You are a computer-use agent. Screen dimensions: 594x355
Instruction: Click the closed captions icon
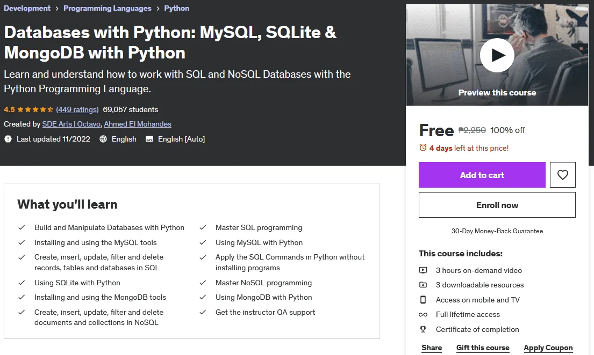tap(149, 139)
